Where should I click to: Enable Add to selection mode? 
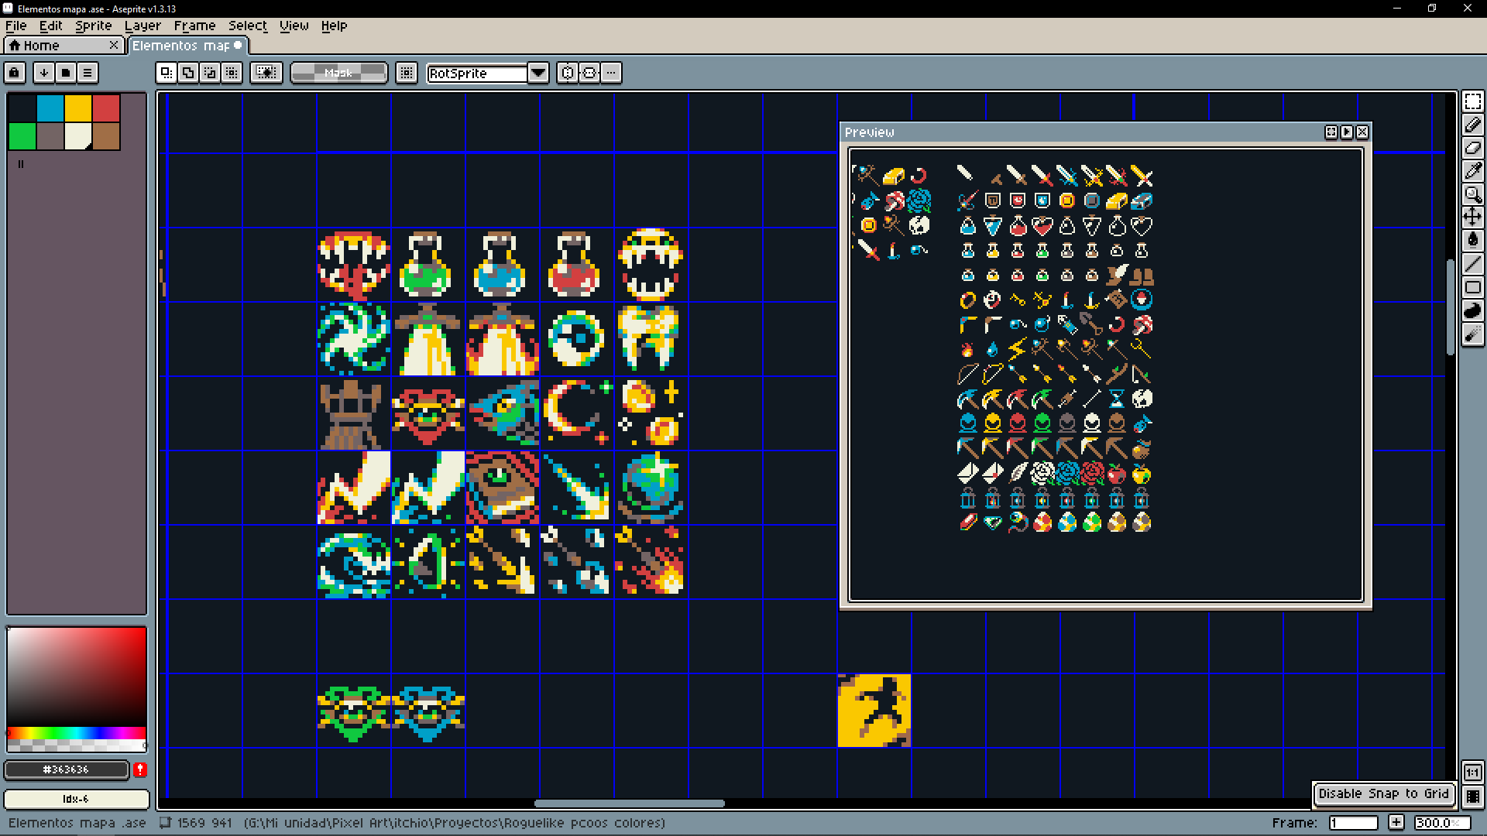click(188, 73)
